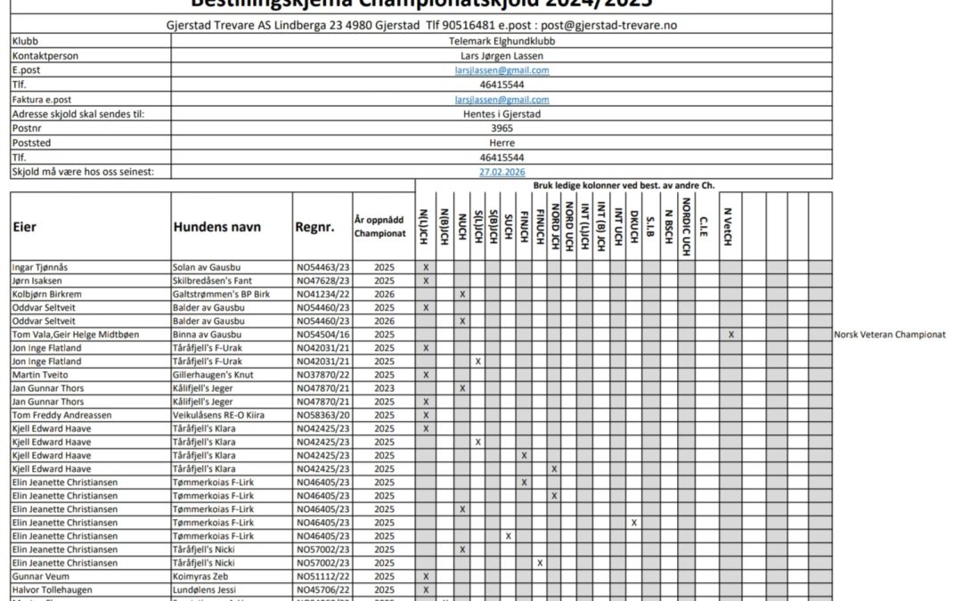This screenshot has width=962, height=601.
Task: Click dog name Veikulåsens RE-O Kiira
Action: [x=218, y=415]
